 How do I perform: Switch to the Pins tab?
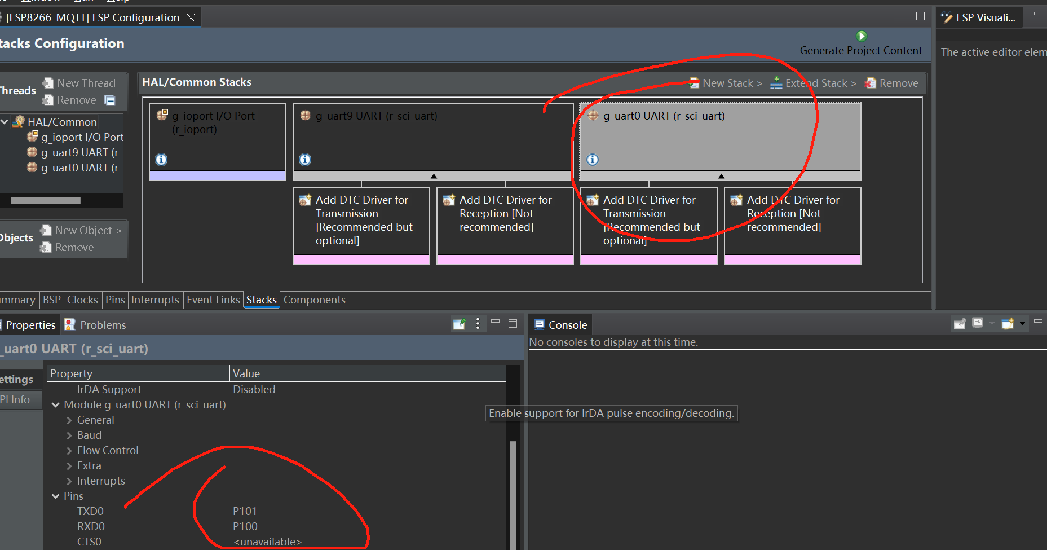(x=115, y=300)
